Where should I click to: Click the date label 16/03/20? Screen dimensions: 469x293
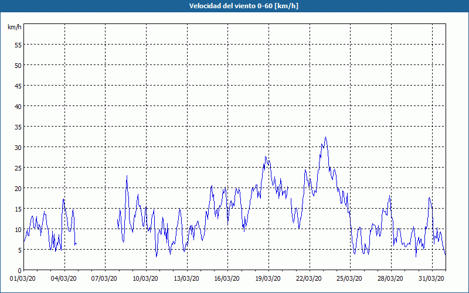[x=227, y=279]
